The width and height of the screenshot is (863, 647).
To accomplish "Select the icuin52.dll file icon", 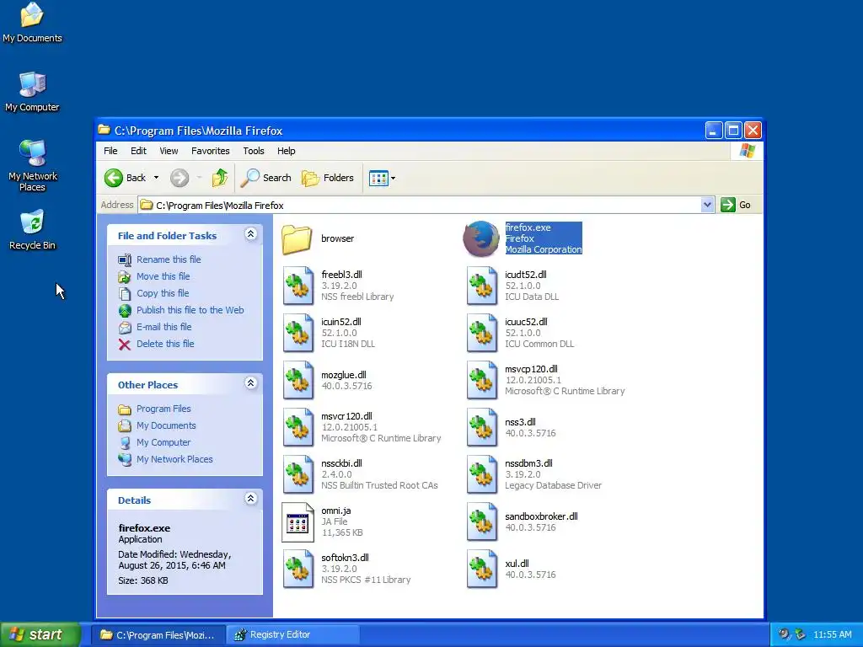I will point(297,333).
